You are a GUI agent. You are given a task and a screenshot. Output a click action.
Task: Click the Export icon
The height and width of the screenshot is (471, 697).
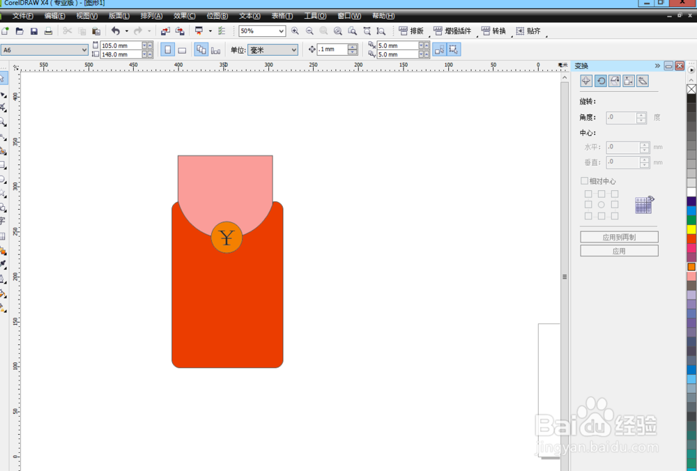(180, 31)
